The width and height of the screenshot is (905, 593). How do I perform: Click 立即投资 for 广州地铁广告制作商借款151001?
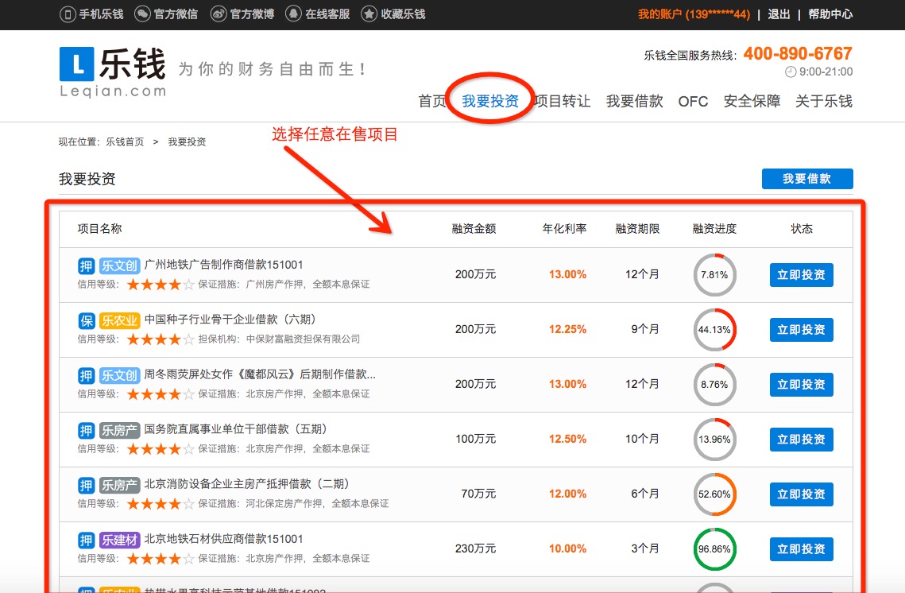(x=802, y=275)
